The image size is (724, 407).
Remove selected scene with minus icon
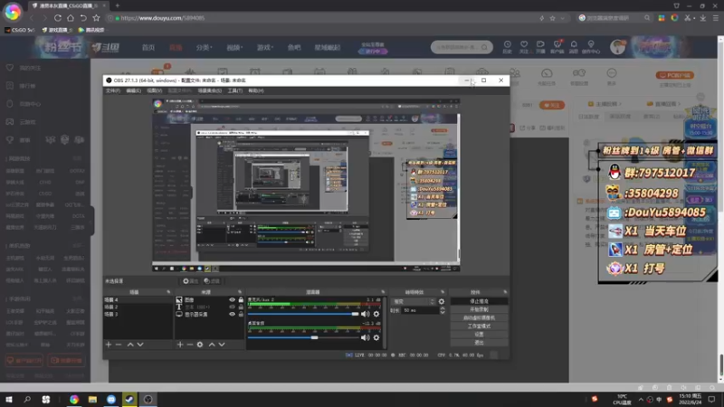coord(119,345)
